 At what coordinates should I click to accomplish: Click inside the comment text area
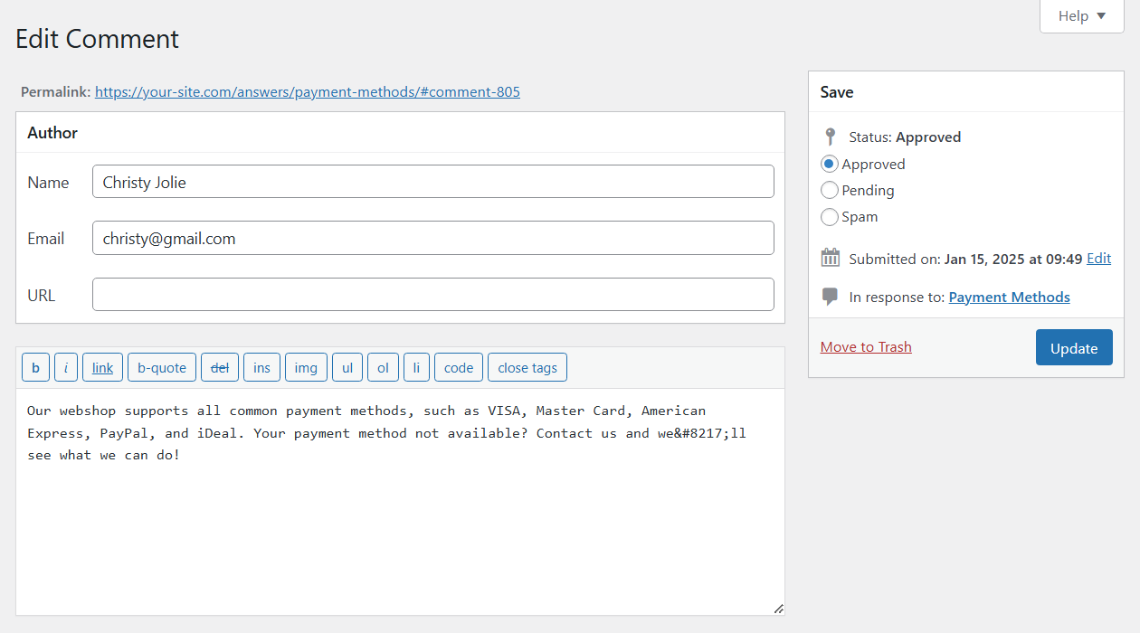pos(400,502)
